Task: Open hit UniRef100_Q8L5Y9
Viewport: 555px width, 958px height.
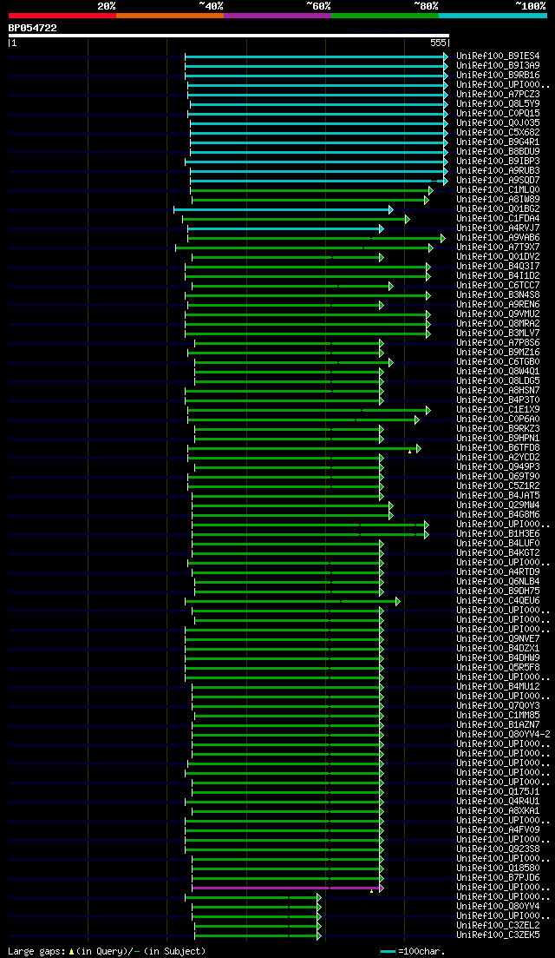Action: [x=498, y=104]
